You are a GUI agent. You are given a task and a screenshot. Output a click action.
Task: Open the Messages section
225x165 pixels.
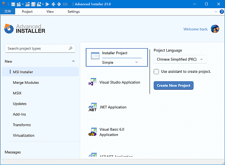coord(13,152)
